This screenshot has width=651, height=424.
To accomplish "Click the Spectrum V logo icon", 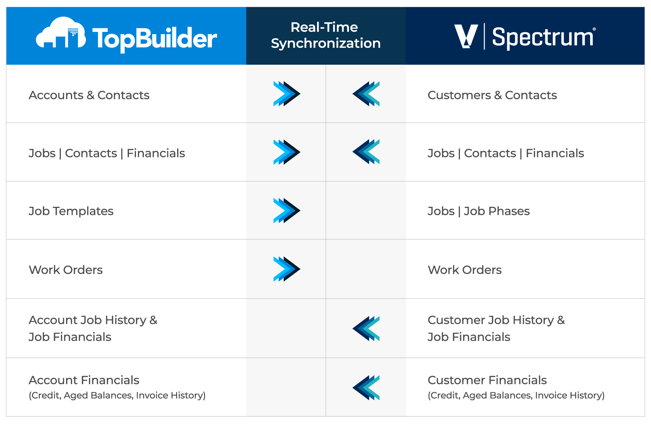I will pos(466,36).
